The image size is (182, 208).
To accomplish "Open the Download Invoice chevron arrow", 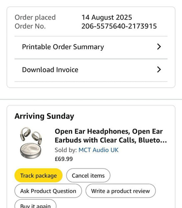I will point(159,69).
